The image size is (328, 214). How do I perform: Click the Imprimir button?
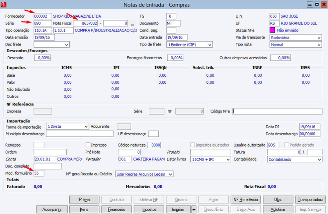(x=178, y=209)
